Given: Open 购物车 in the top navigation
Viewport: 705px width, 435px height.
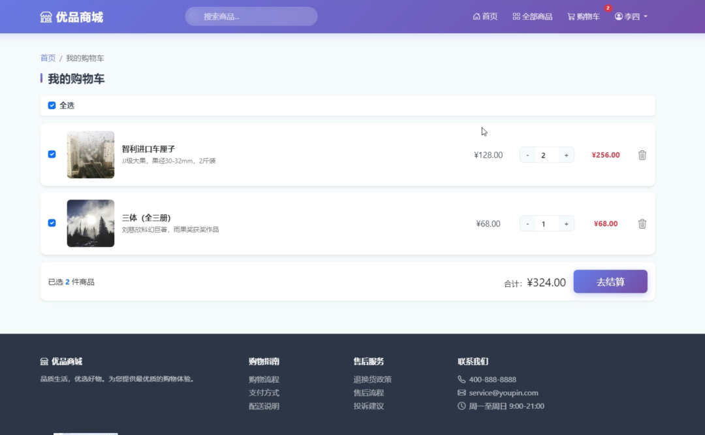Looking at the screenshot, I should tap(583, 16).
